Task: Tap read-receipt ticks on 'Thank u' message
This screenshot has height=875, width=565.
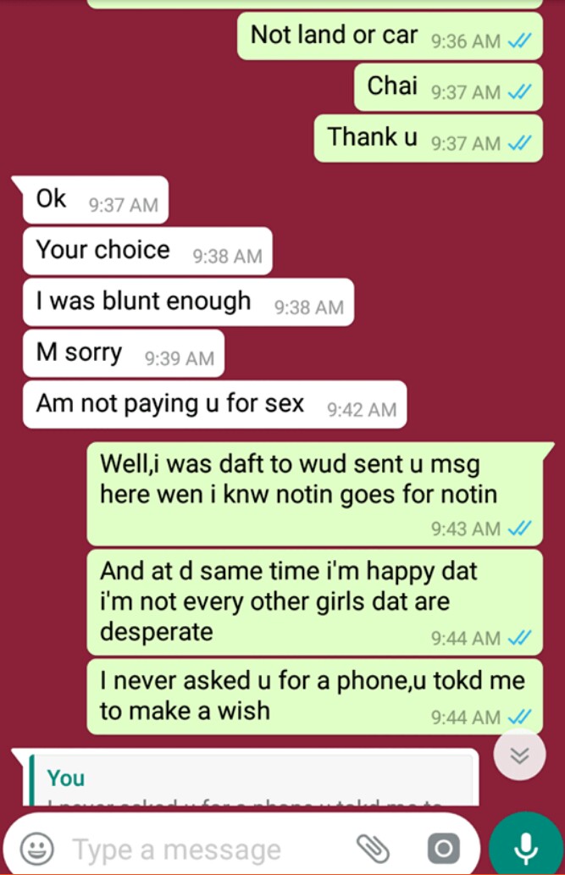Action: pyautogui.click(x=519, y=143)
